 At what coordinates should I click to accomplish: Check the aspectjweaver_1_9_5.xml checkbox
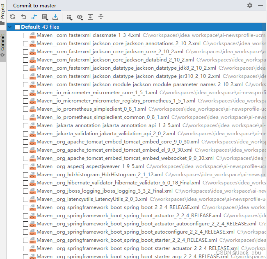point(25,166)
